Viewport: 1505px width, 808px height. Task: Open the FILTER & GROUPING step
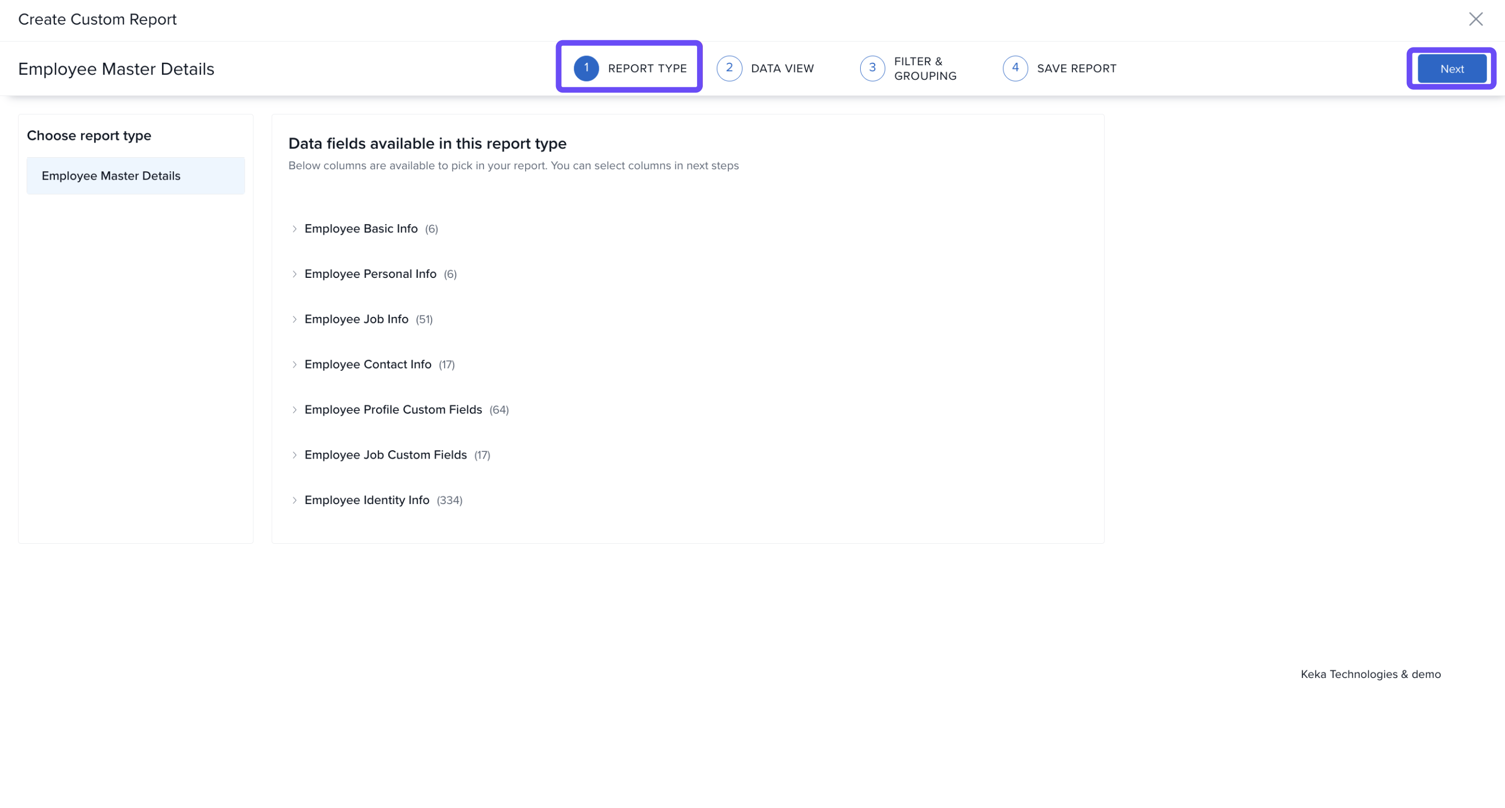pos(925,68)
